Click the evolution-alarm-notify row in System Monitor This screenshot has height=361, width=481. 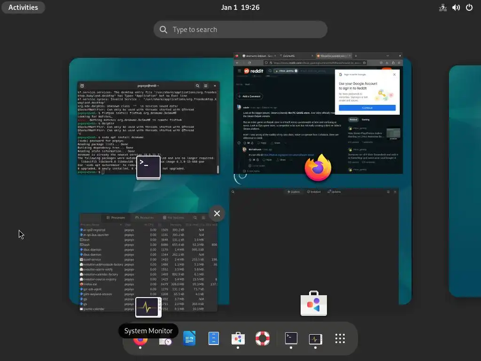148,269
